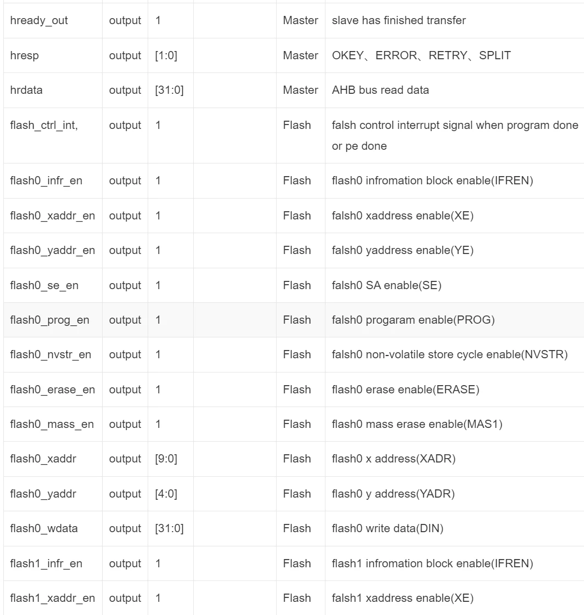
Task: Click the [4:0] width cell for flash0_yaddr
Action: pyautogui.click(x=166, y=494)
